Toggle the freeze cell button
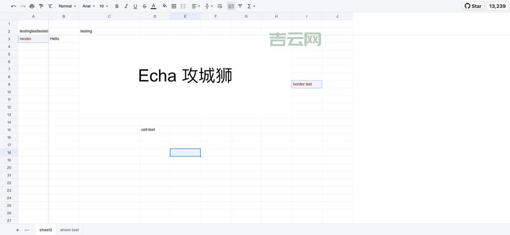 pyautogui.click(x=231, y=6)
